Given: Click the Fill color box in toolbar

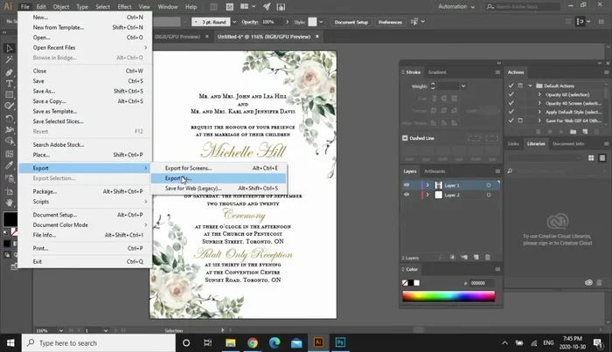Looking at the screenshot, I should pyautogui.click(x=10, y=219).
